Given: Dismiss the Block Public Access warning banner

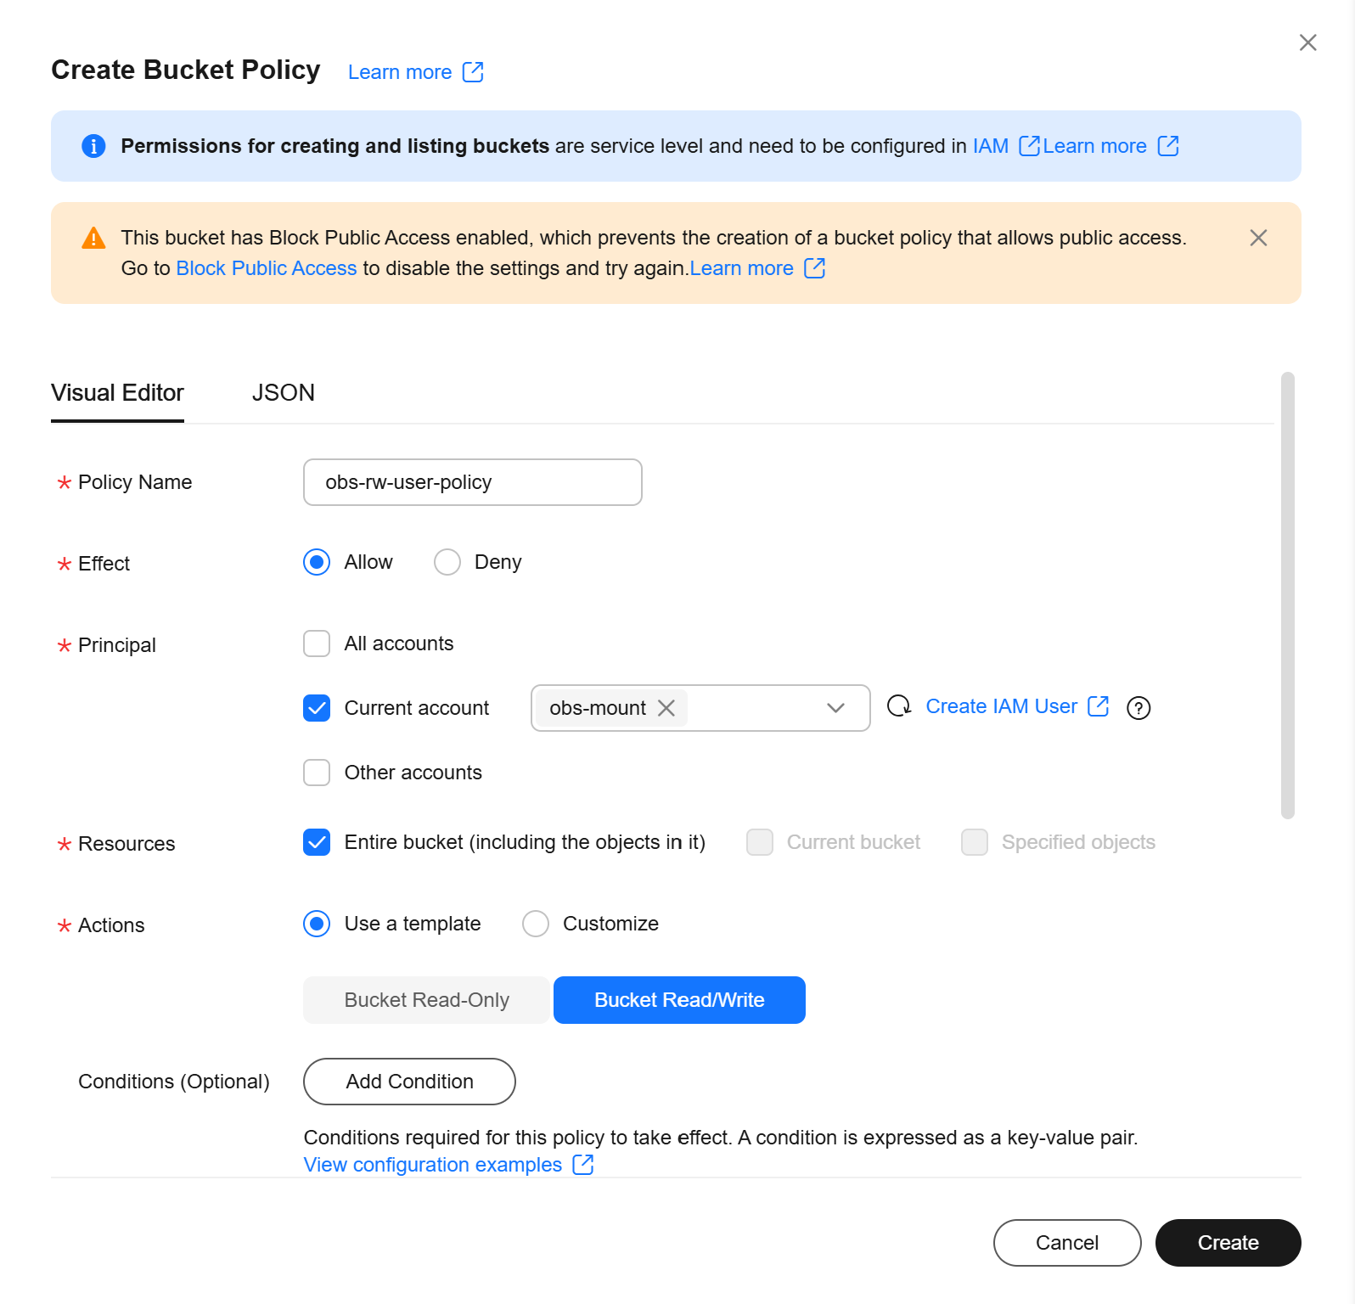Looking at the screenshot, I should (1258, 239).
